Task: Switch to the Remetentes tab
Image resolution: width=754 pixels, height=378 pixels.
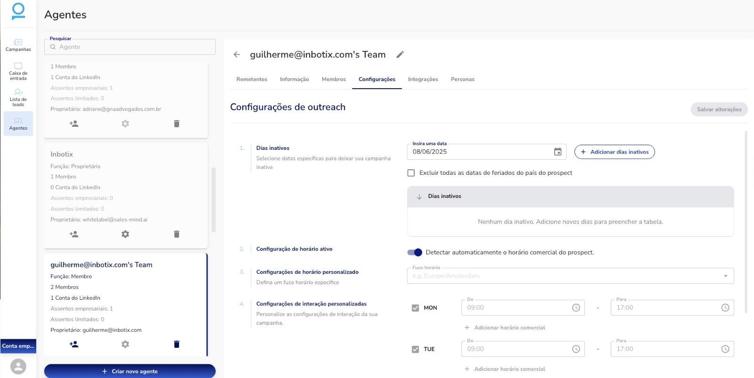Action: [x=252, y=79]
